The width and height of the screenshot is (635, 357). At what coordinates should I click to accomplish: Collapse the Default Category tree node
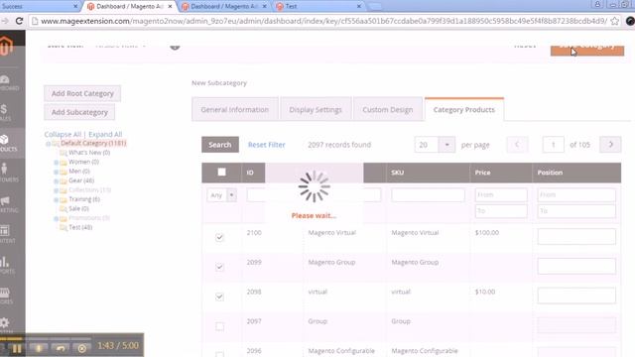coord(48,144)
